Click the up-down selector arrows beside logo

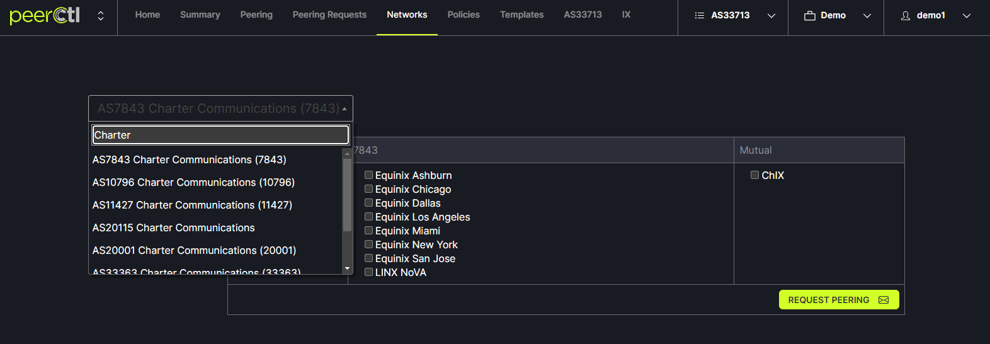click(x=101, y=16)
